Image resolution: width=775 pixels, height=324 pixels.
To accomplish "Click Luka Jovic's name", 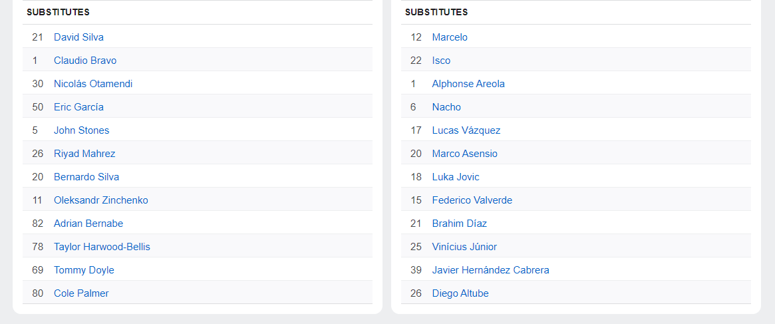I will (456, 177).
